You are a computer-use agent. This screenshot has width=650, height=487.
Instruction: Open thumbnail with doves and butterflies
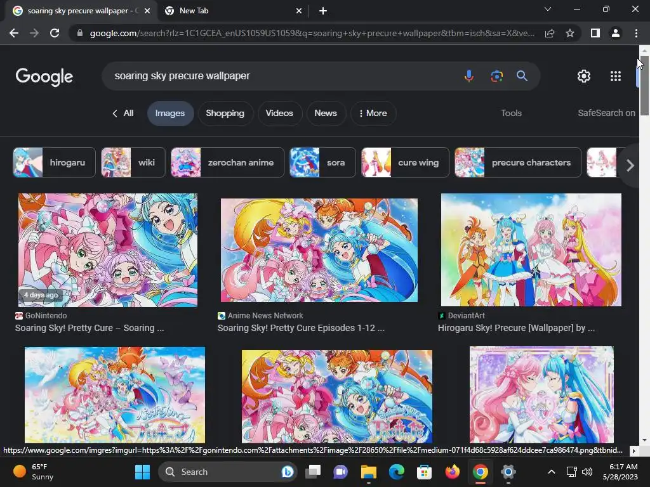115,395
